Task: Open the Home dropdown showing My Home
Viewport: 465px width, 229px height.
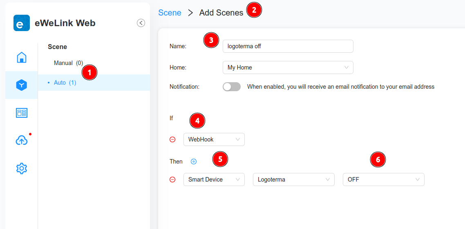Action: click(288, 67)
